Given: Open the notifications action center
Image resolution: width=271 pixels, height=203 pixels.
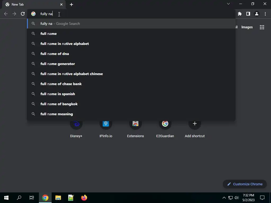Looking at the screenshot, I should 262,198.
